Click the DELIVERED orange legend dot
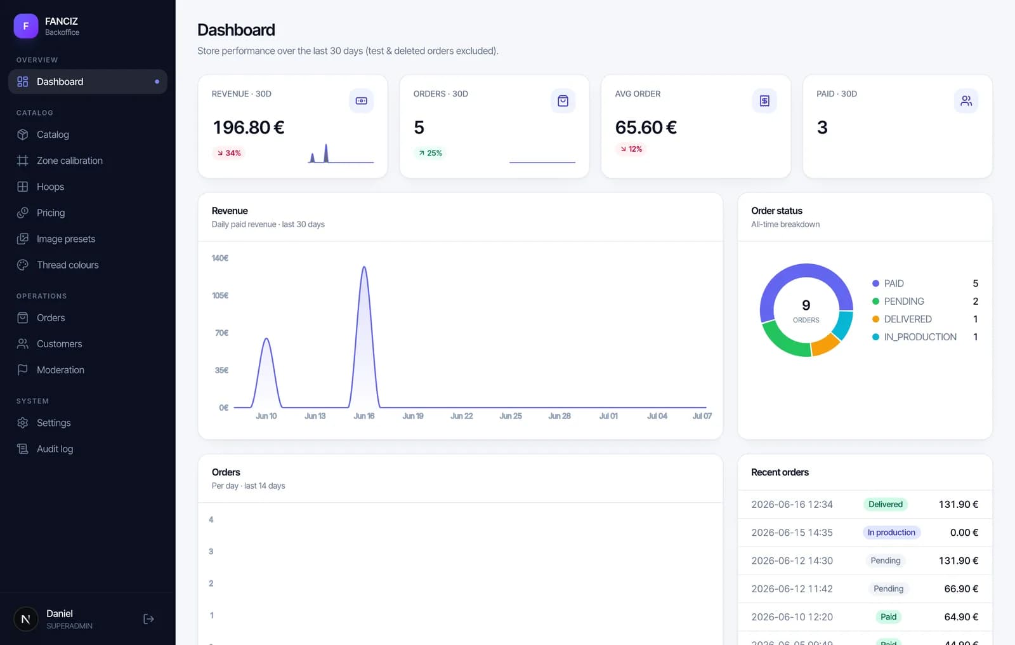The width and height of the screenshot is (1015, 645). (x=875, y=319)
